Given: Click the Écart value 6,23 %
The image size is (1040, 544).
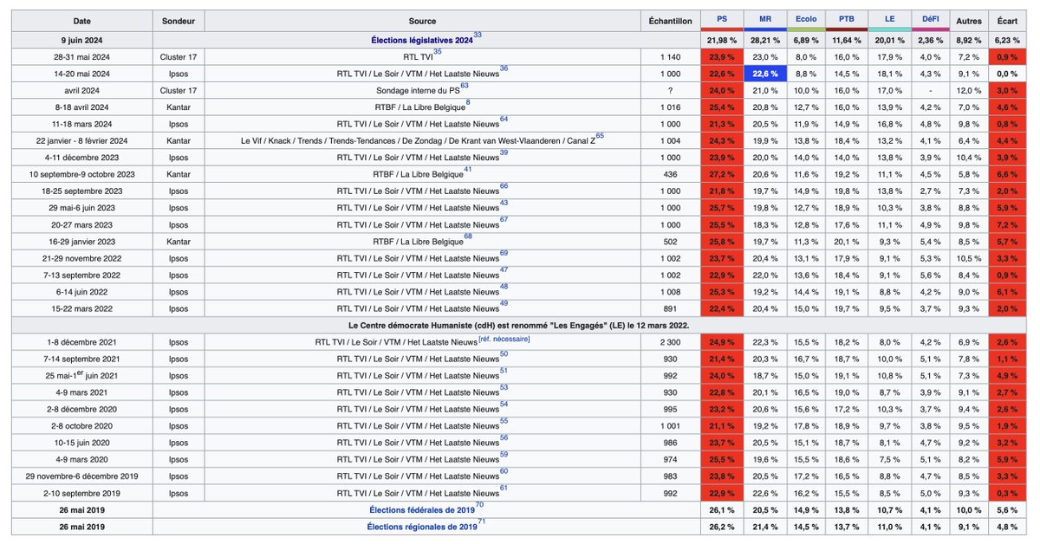Looking at the screenshot, I should 1006,40.
